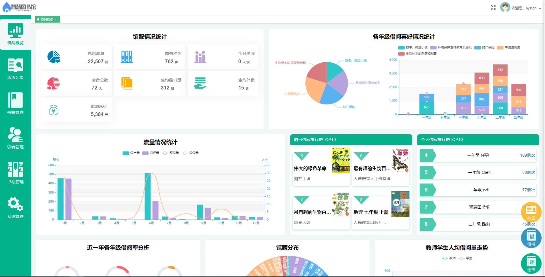
Task: Close the 借阅概览 tab
Action: (56, 19)
